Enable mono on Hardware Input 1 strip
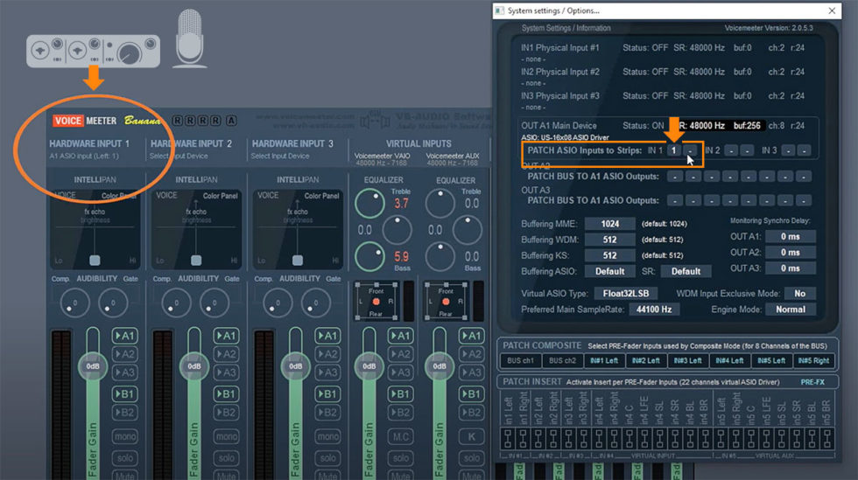The height and width of the screenshot is (480, 858). click(x=124, y=436)
